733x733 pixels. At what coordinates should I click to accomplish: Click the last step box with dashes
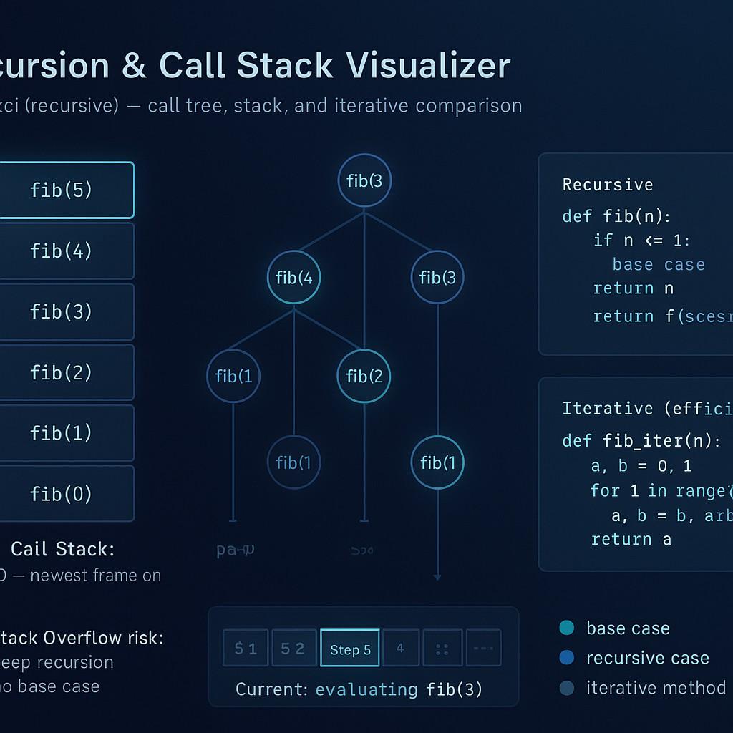484,648
